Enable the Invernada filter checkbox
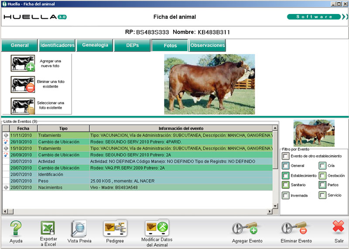 tap(285, 195)
